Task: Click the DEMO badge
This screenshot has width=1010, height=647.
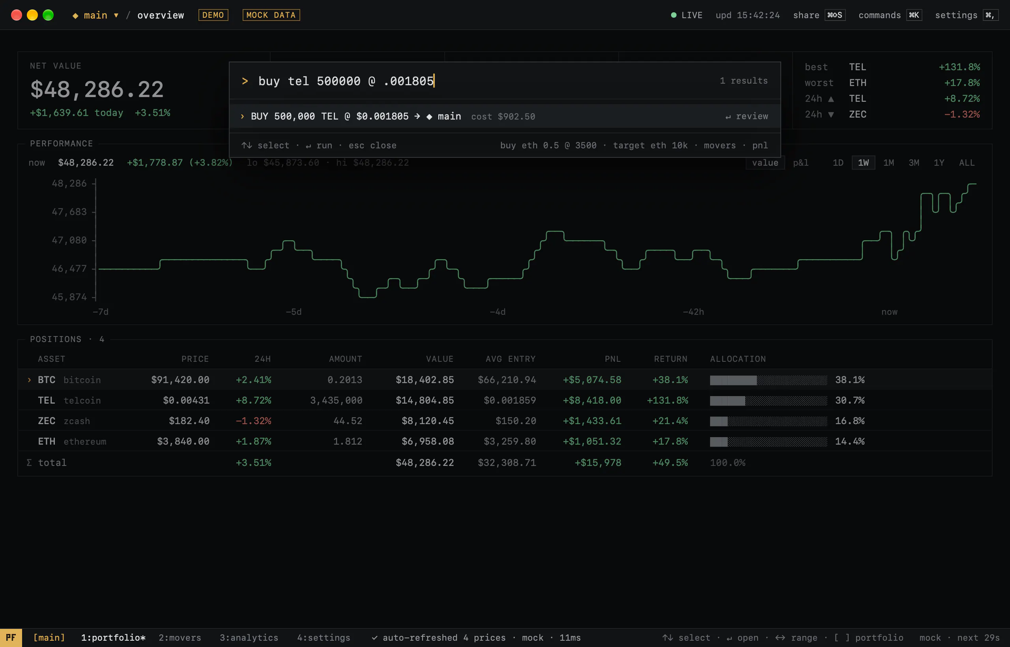Action: 213,15
